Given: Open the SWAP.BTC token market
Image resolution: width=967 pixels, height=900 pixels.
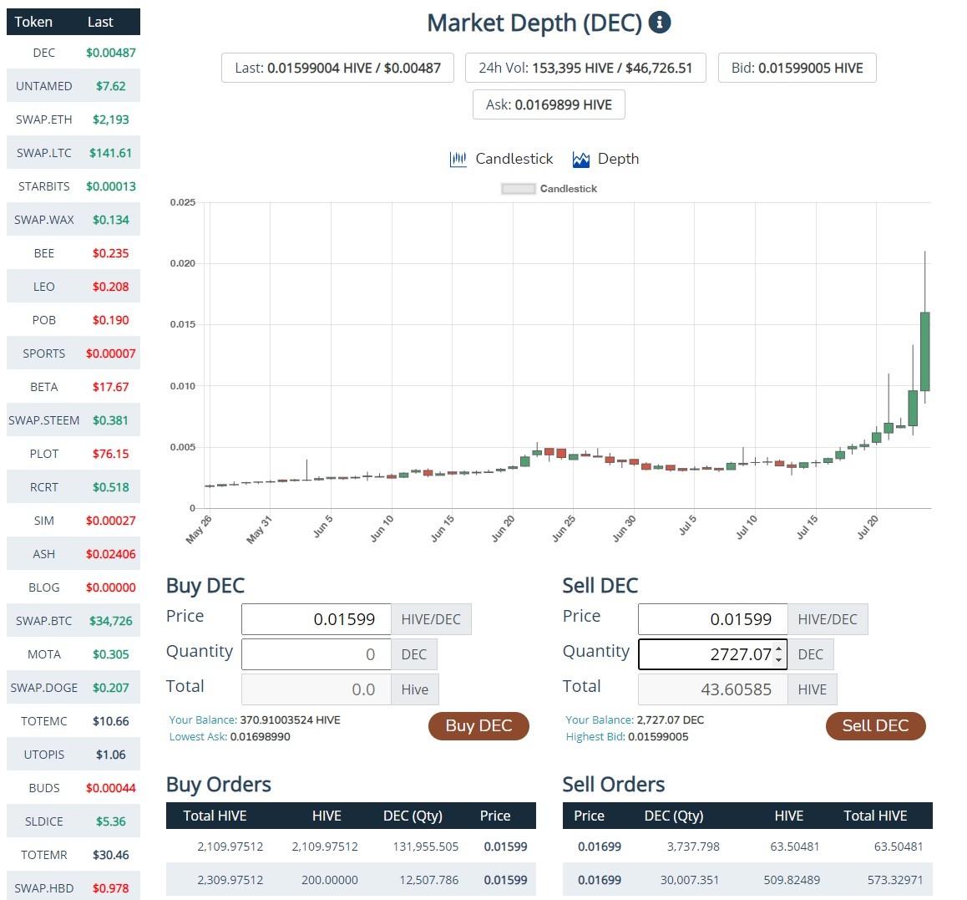Looking at the screenshot, I should click(x=73, y=620).
